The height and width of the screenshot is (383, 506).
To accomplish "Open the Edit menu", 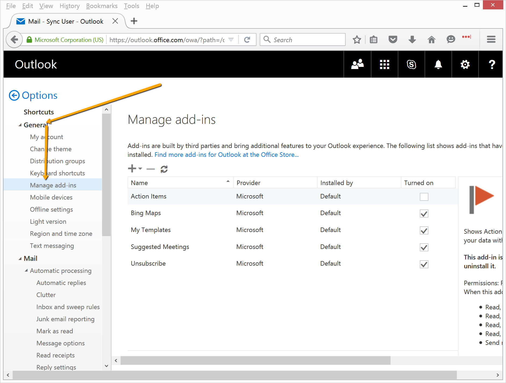I will [27, 6].
